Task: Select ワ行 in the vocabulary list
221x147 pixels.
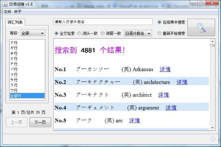Action: click(27, 91)
